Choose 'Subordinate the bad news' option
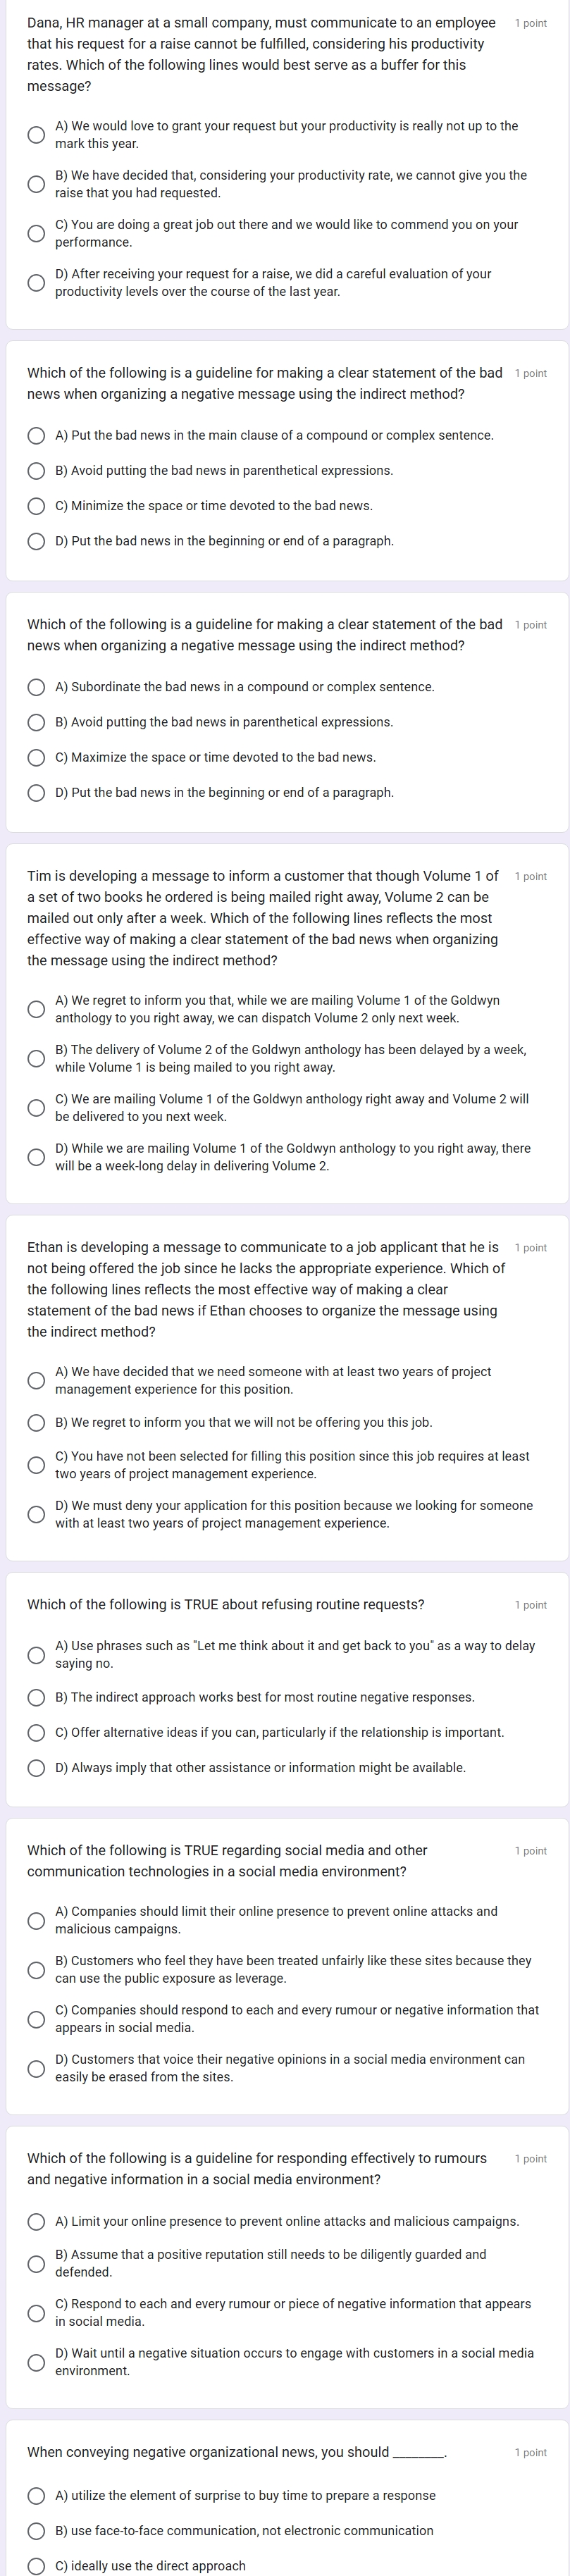This screenshot has width=570, height=2576. (36, 687)
